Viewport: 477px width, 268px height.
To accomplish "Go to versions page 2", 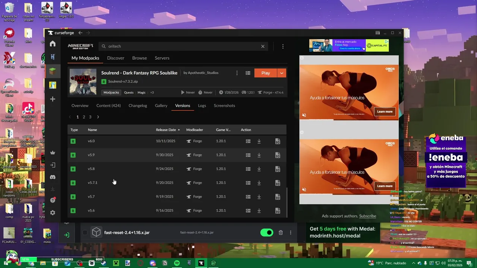I will 84,117.
